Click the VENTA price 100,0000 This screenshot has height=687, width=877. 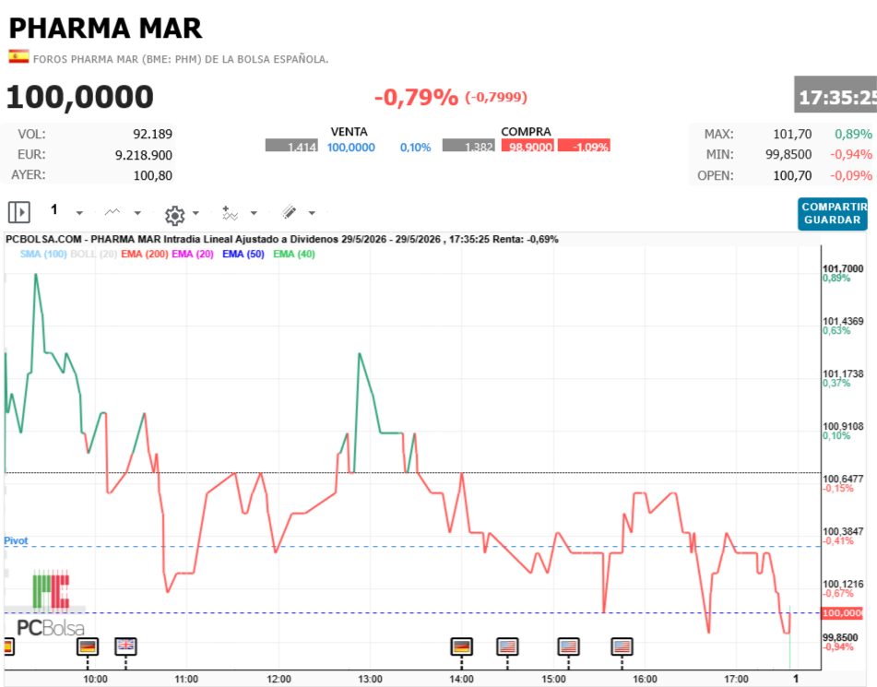(350, 148)
